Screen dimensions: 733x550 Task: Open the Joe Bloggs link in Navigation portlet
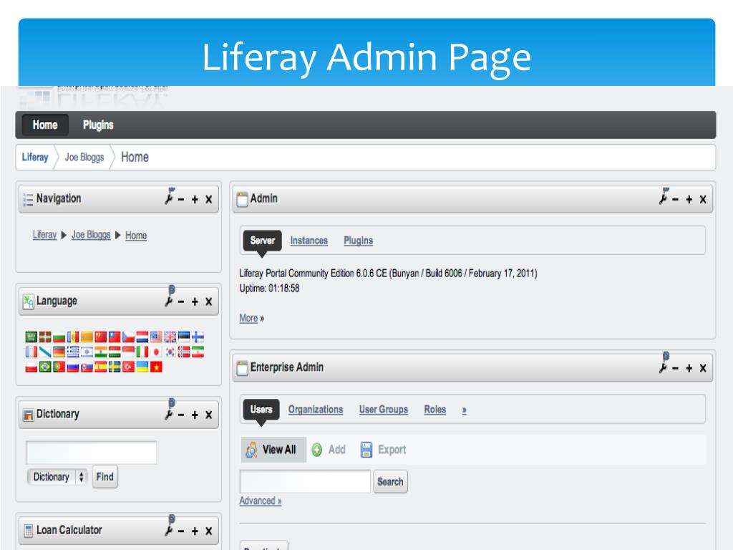[91, 235]
